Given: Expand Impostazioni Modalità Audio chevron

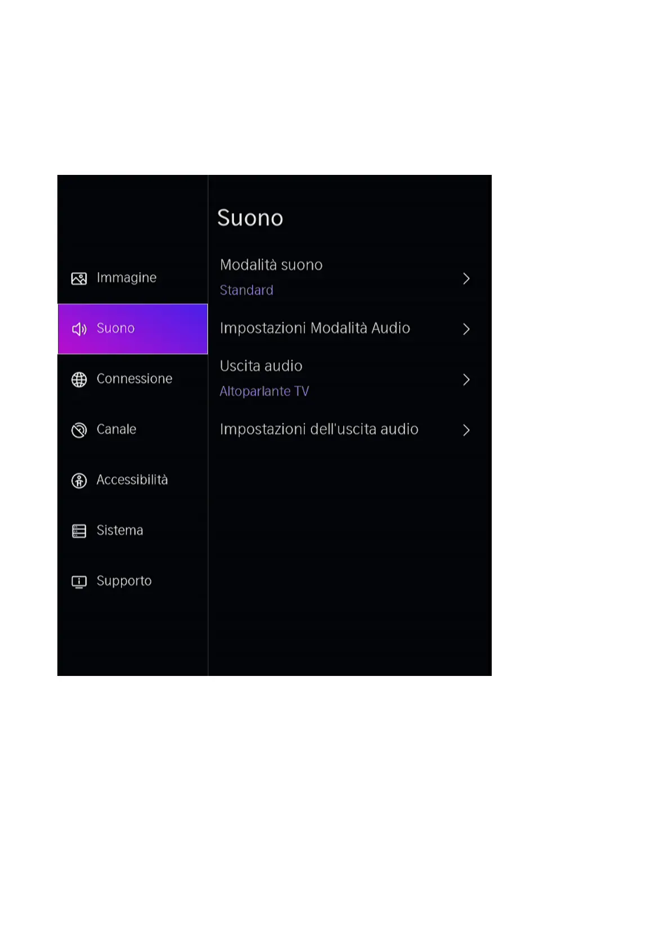Looking at the screenshot, I should (466, 329).
